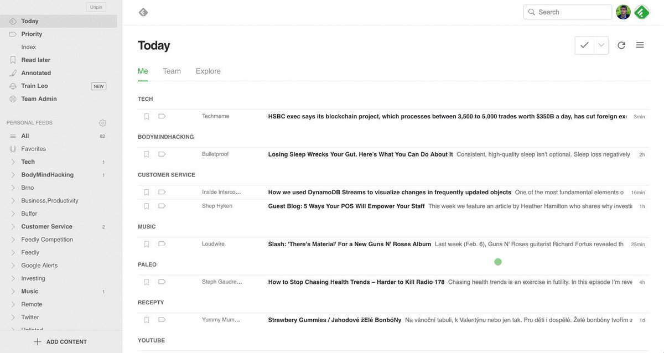The width and height of the screenshot is (664, 353).
Task: Expand the Remote folder
Action: [13, 304]
